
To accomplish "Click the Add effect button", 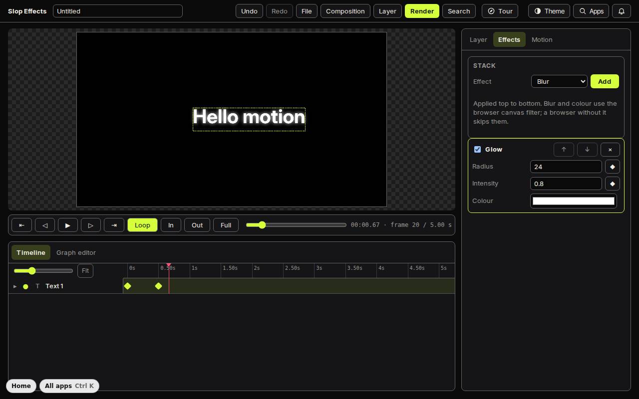I will (605, 81).
